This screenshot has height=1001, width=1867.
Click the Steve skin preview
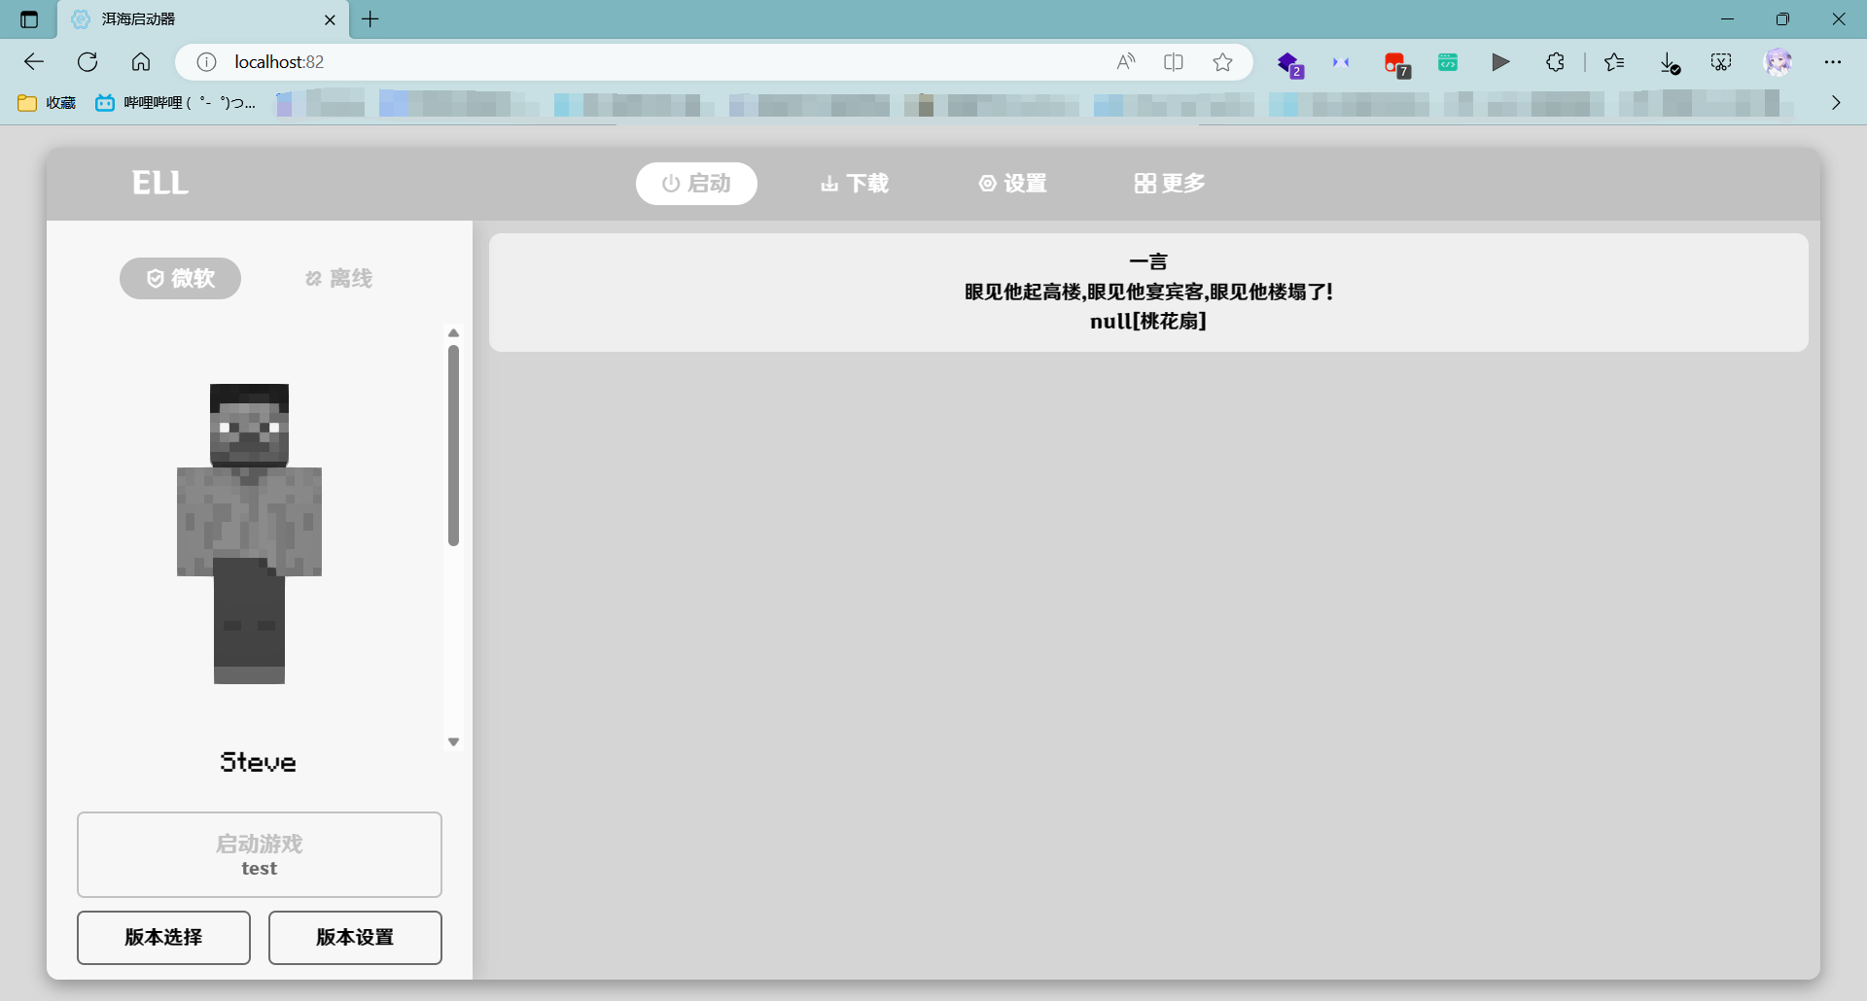(249, 534)
